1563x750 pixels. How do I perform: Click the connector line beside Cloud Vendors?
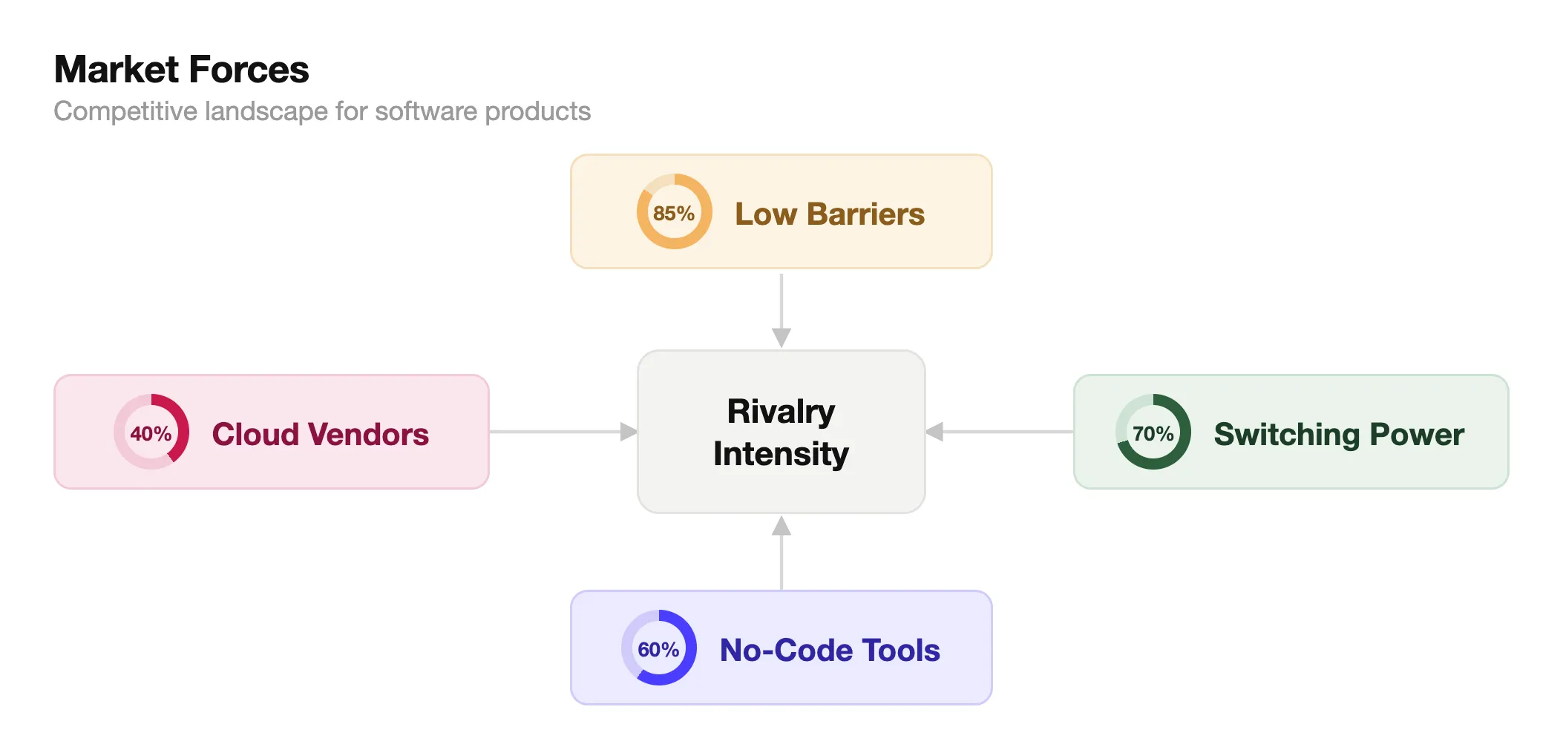(555, 432)
